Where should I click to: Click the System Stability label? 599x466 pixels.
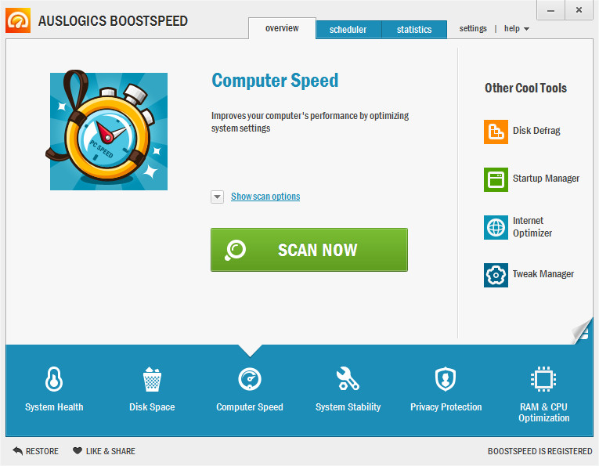click(x=348, y=407)
